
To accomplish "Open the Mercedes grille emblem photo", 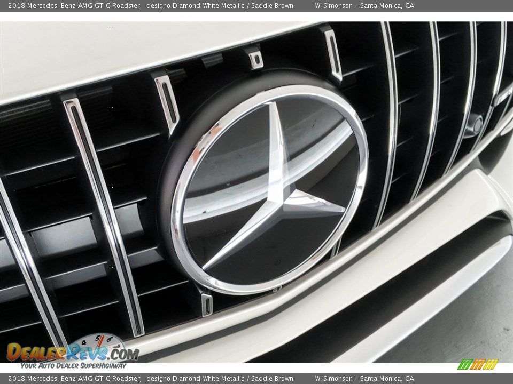I will tap(256, 192).
